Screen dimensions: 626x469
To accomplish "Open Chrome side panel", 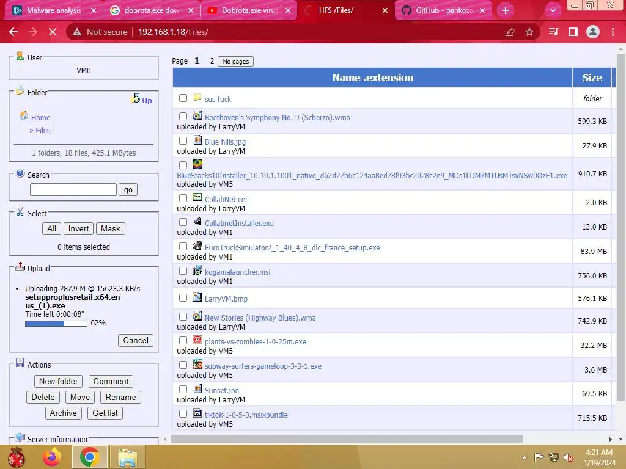I will pyautogui.click(x=573, y=32).
